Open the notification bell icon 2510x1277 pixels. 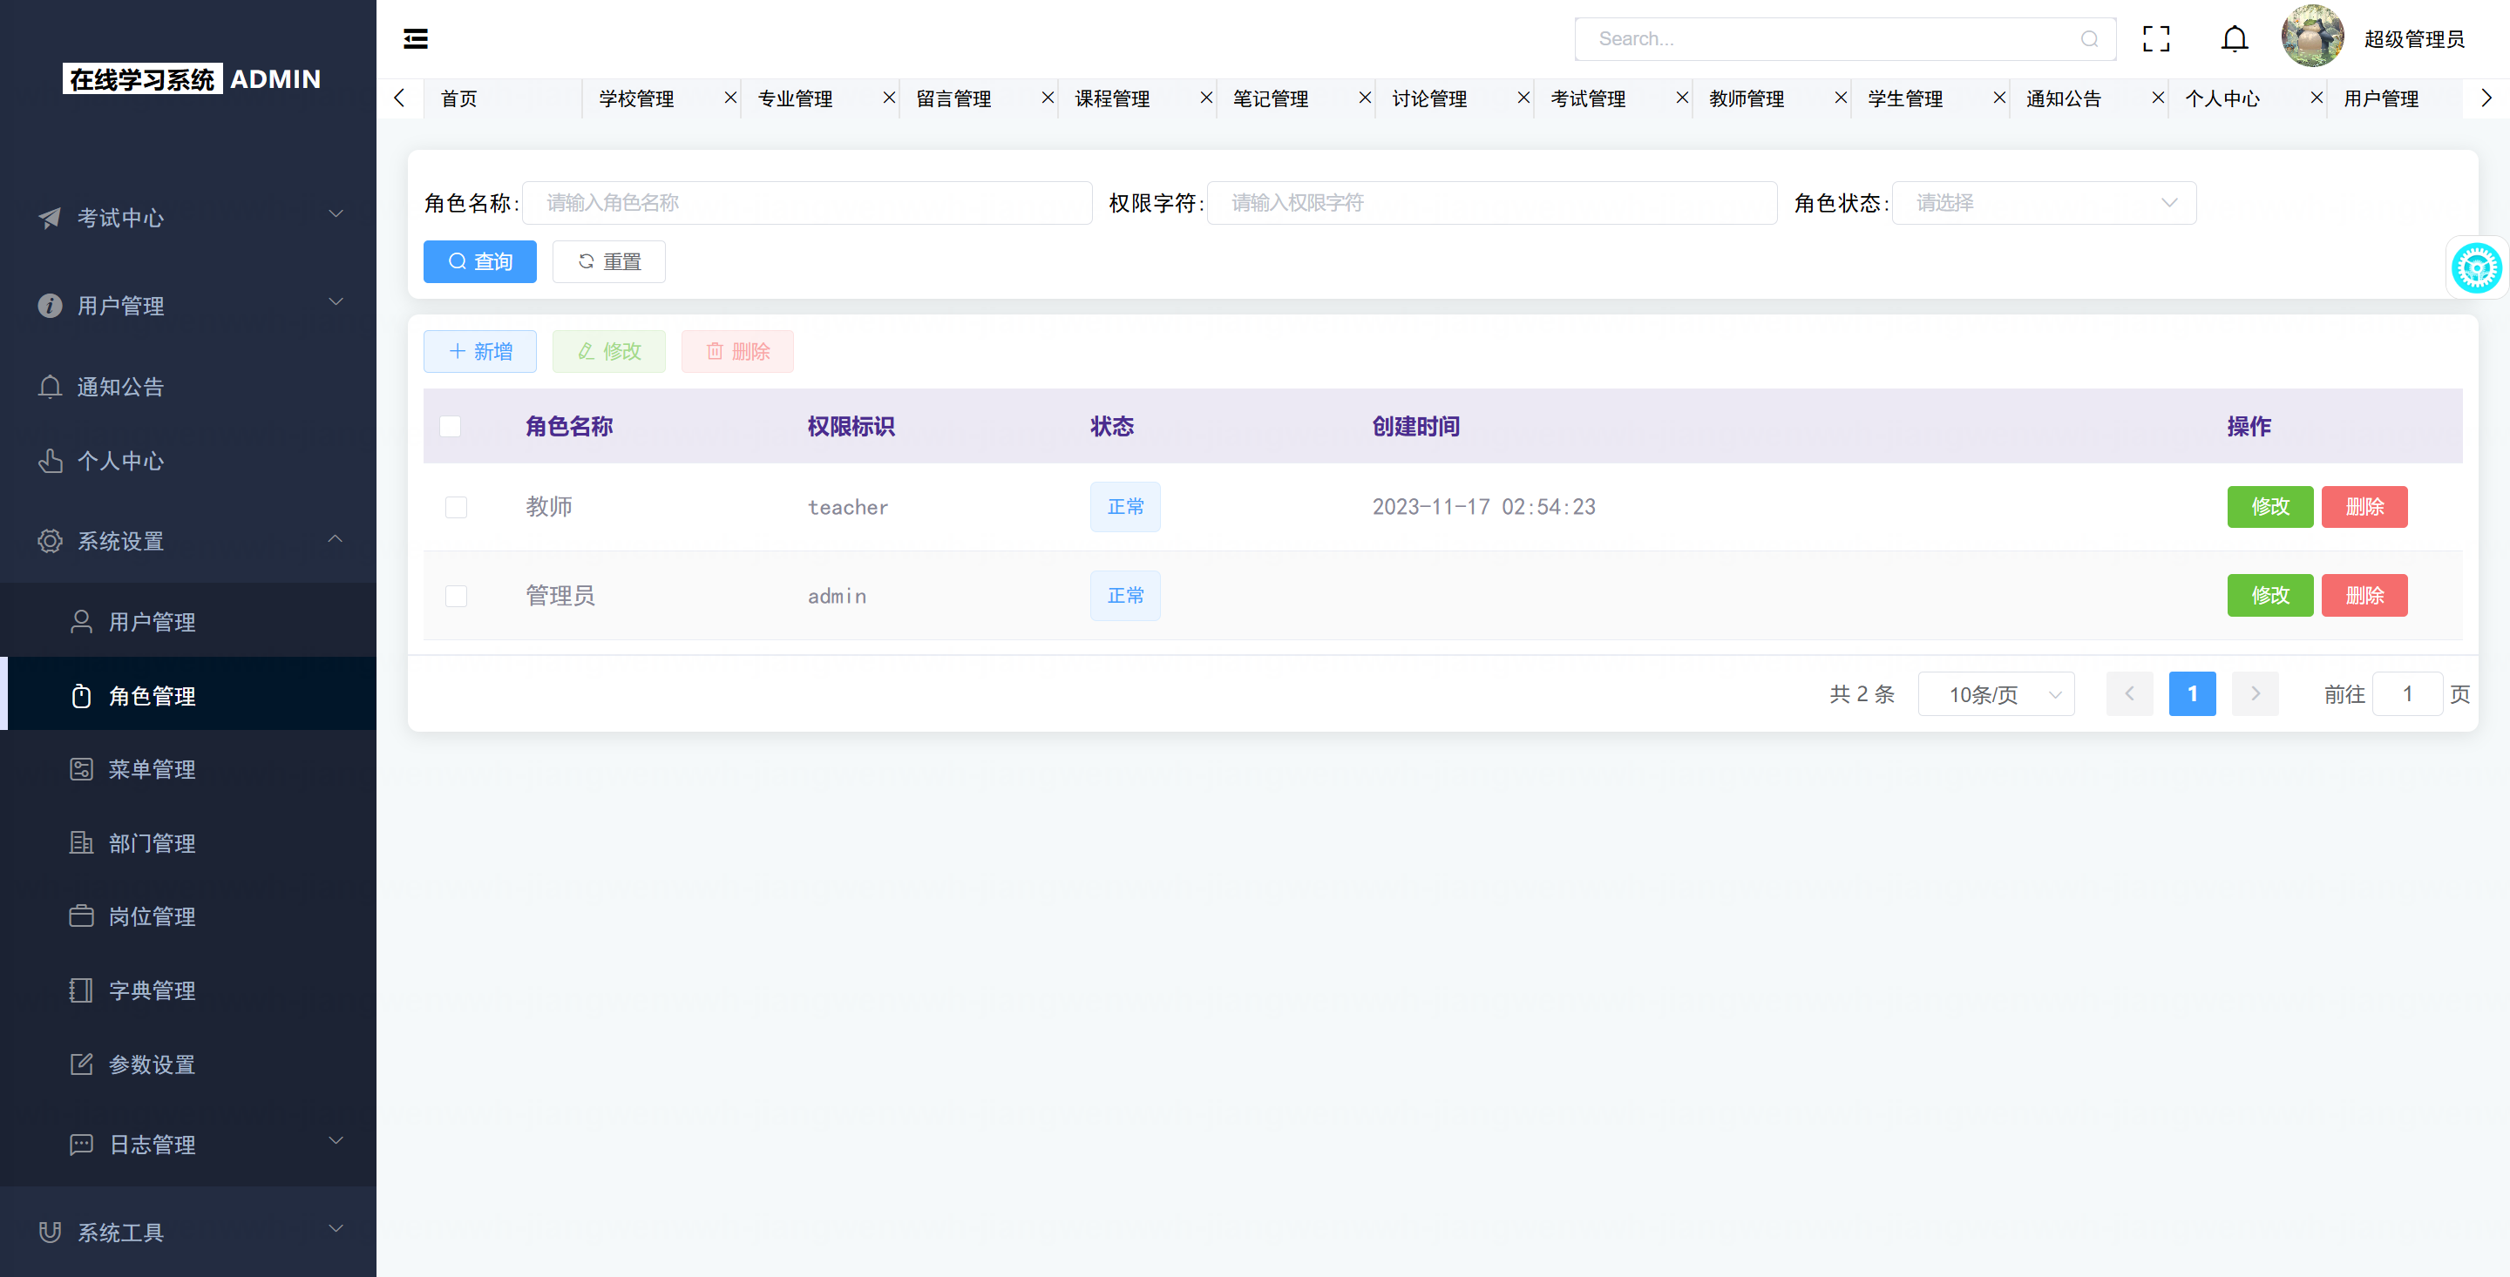coord(2235,39)
